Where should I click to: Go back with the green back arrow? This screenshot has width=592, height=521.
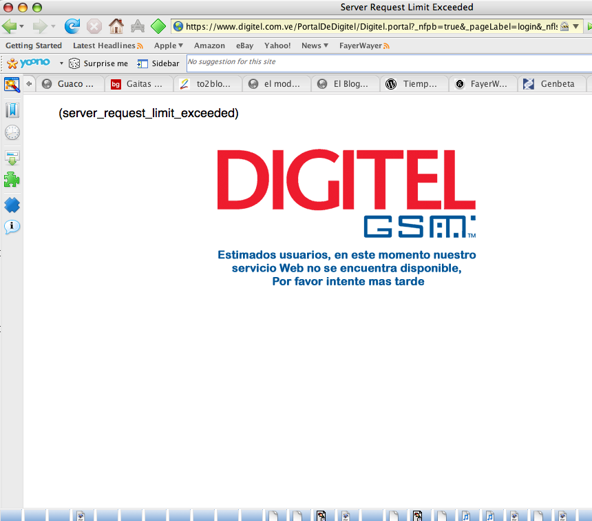pos(9,26)
